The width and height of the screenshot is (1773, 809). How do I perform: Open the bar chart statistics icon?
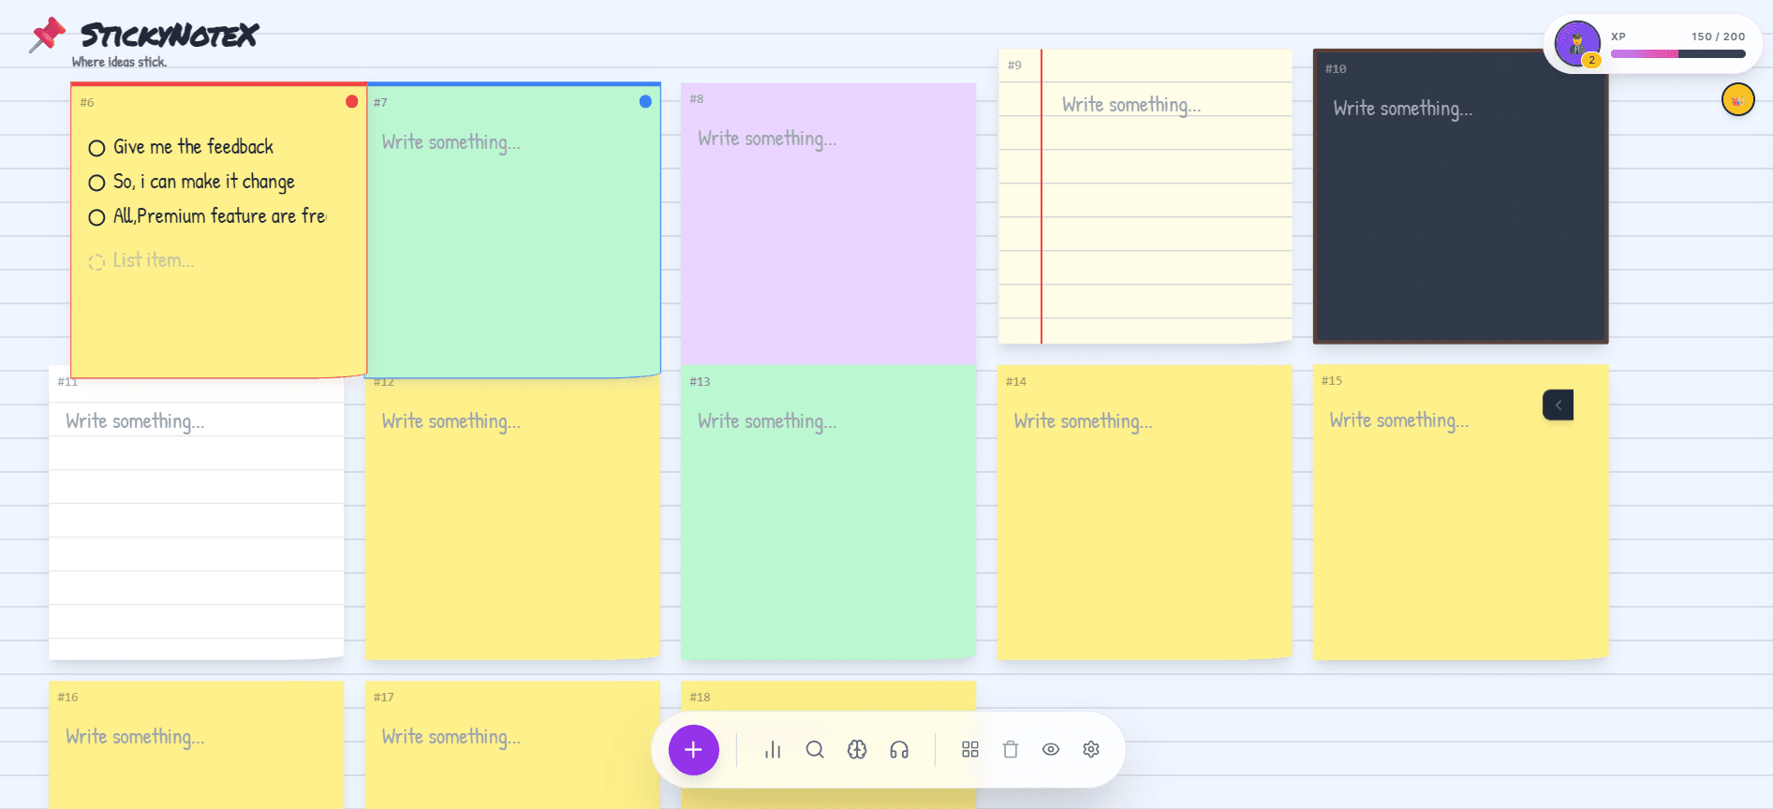click(x=773, y=750)
